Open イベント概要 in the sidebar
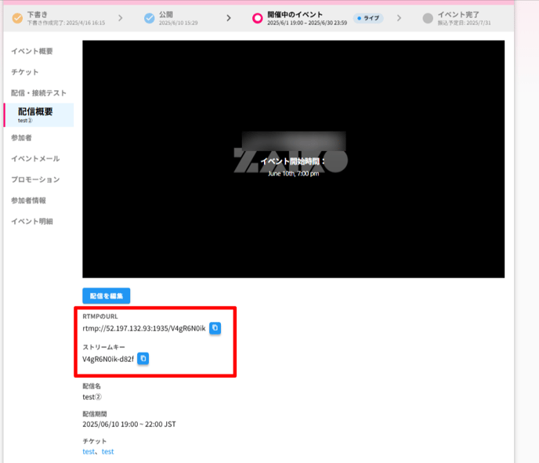The height and width of the screenshot is (463, 539). pyautogui.click(x=32, y=51)
